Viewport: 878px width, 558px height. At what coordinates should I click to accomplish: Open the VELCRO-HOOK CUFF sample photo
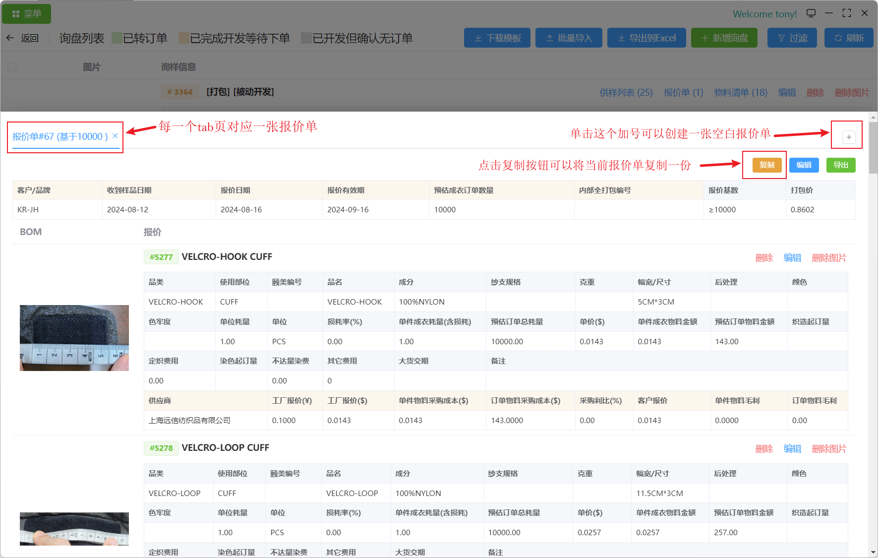point(74,338)
